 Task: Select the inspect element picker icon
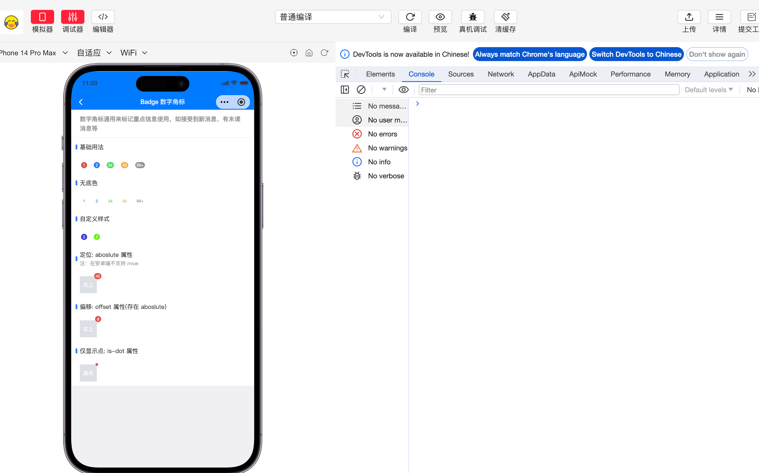pos(345,74)
